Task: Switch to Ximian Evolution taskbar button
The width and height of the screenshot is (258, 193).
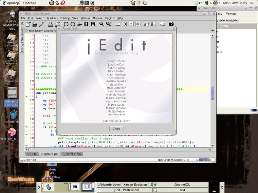Action: (125, 185)
